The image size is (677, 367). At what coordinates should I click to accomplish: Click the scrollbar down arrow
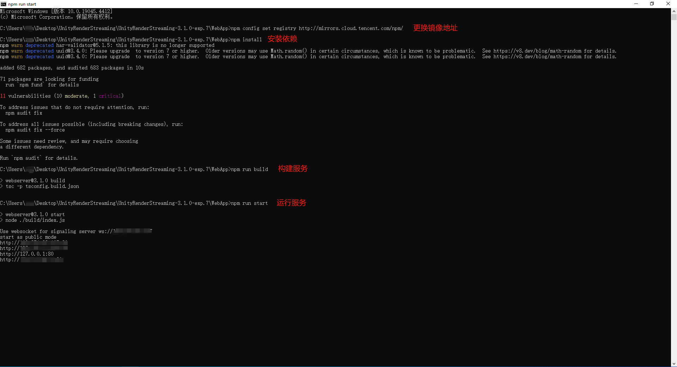(674, 363)
